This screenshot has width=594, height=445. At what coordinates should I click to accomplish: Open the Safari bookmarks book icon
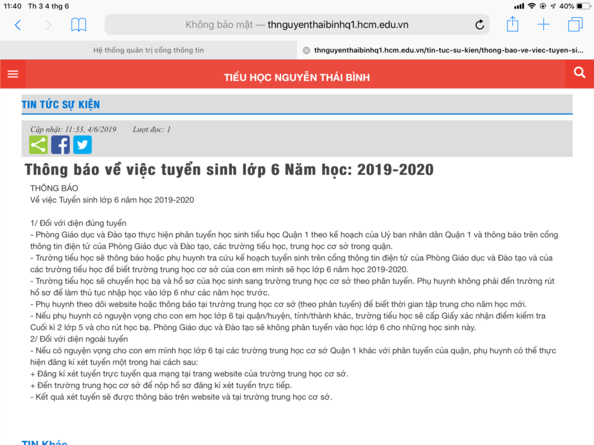coord(79,25)
